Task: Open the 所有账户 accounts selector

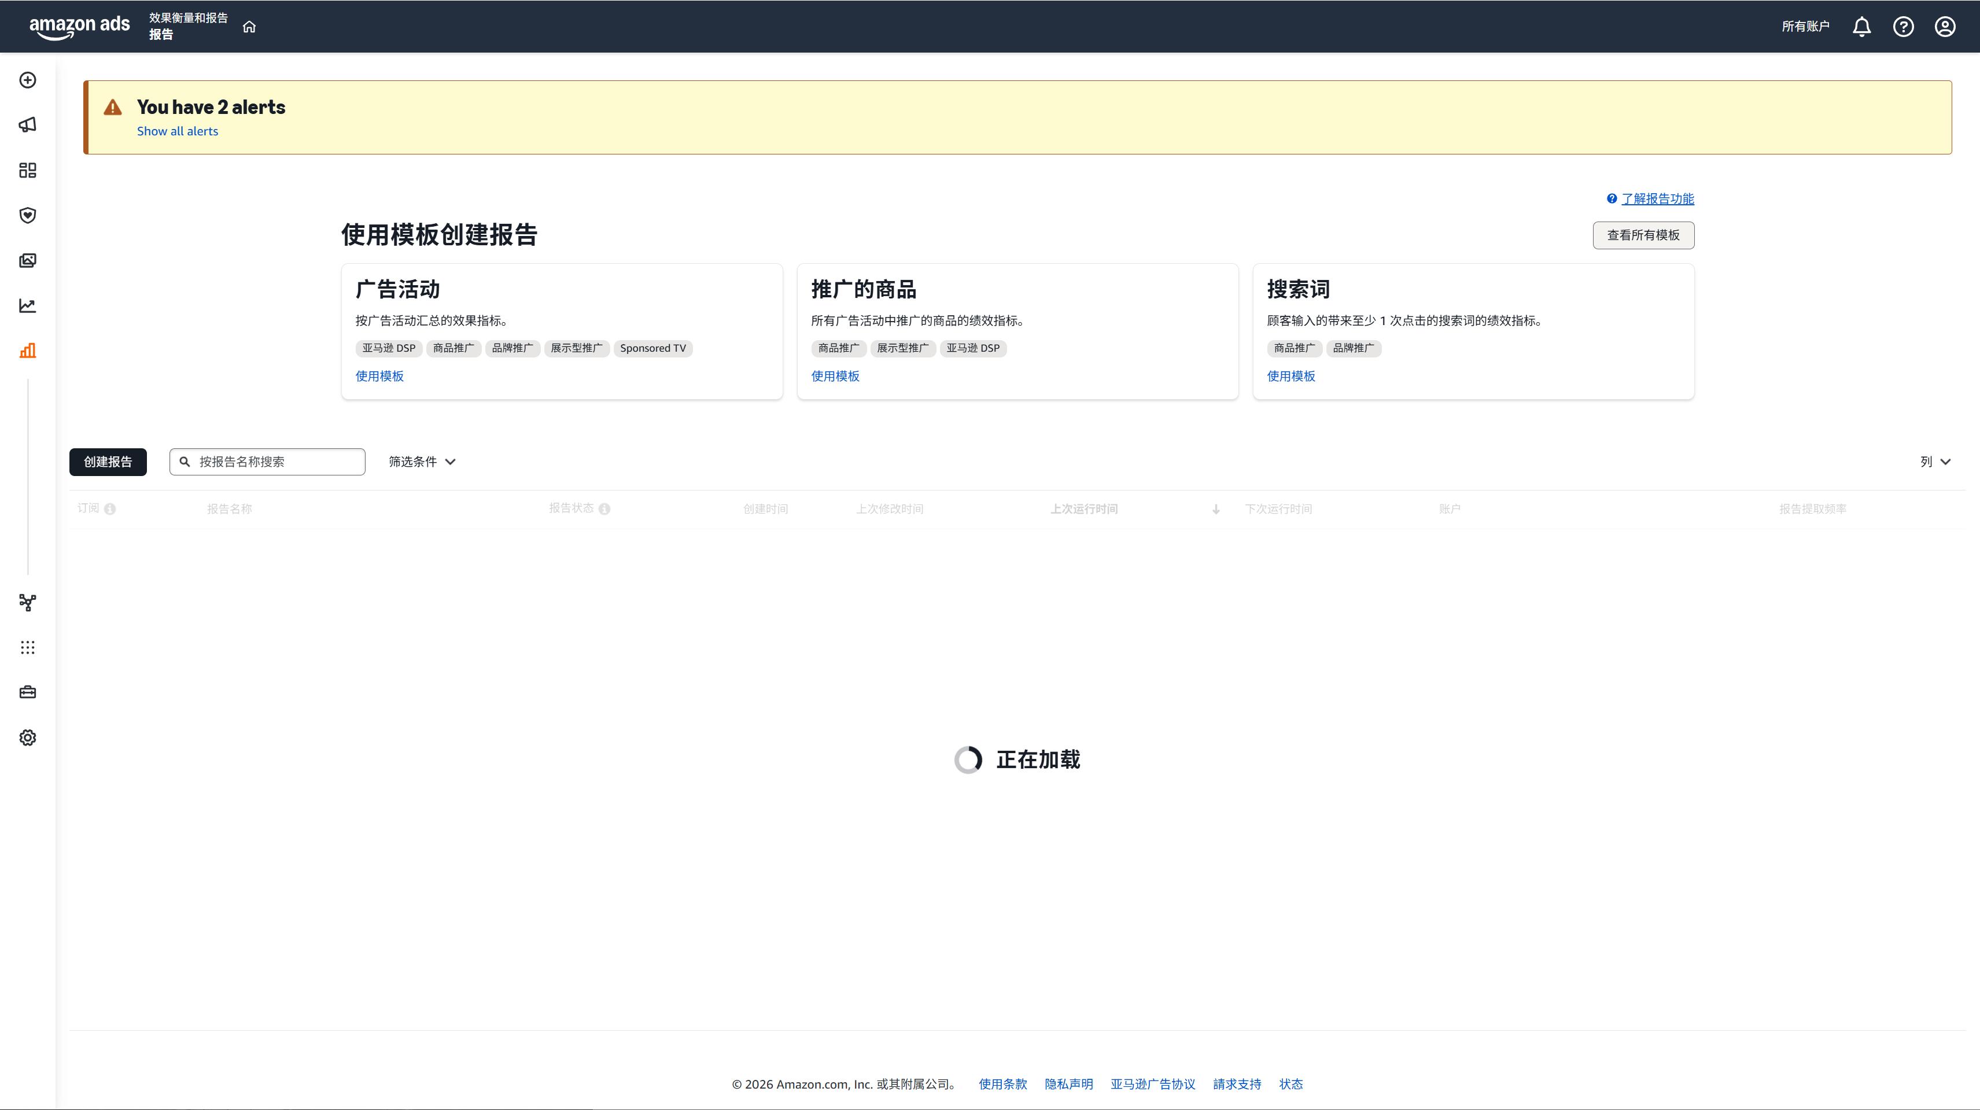Action: (1805, 27)
